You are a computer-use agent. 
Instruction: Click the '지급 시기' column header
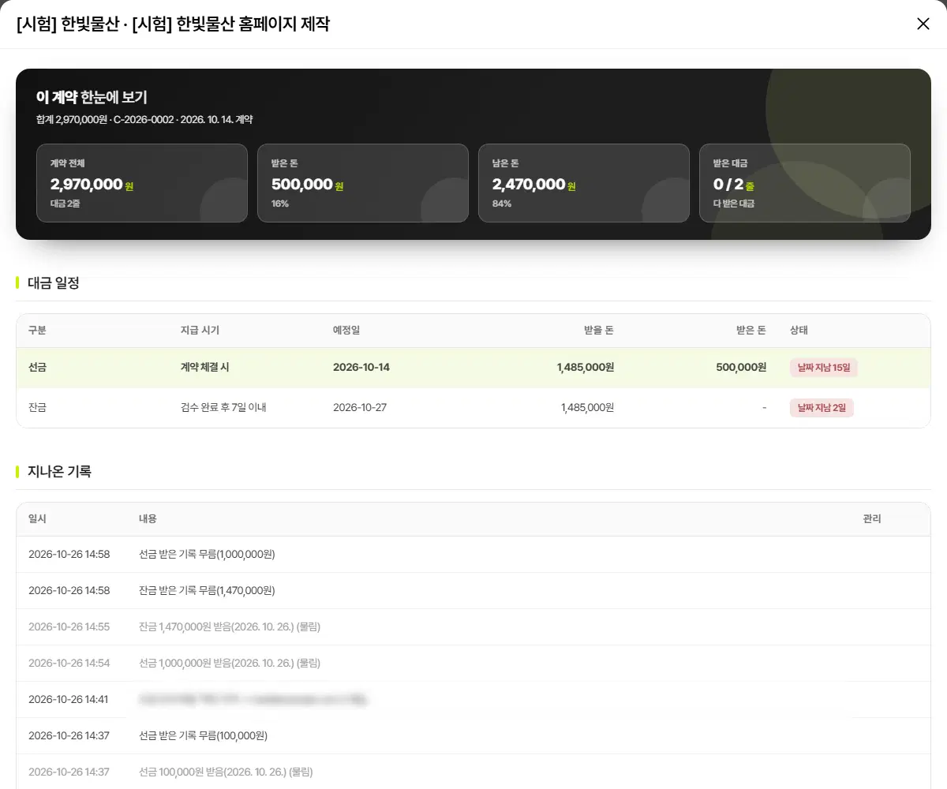point(200,331)
